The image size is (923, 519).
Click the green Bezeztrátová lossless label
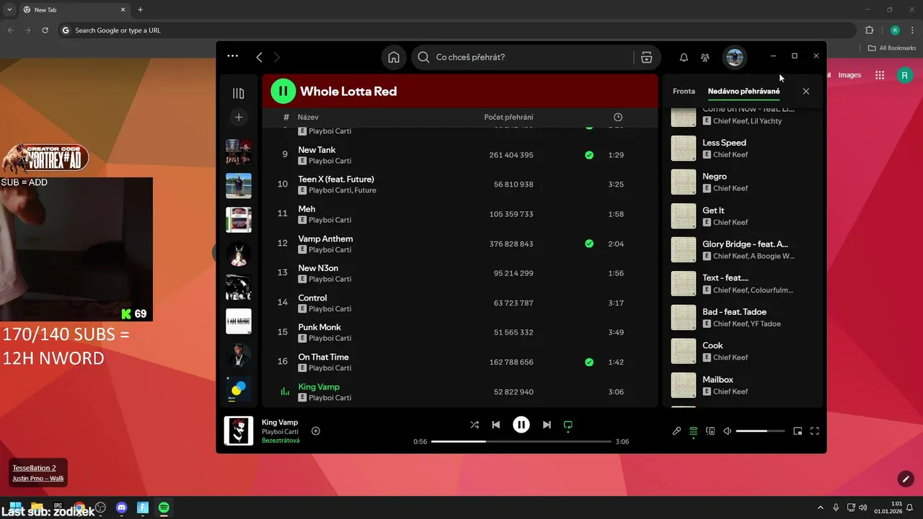coord(281,440)
